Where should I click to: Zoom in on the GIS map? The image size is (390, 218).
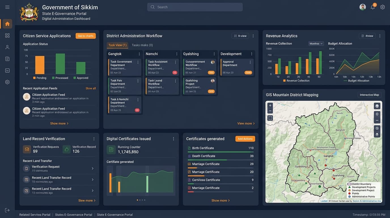pyautogui.click(x=270, y=105)
